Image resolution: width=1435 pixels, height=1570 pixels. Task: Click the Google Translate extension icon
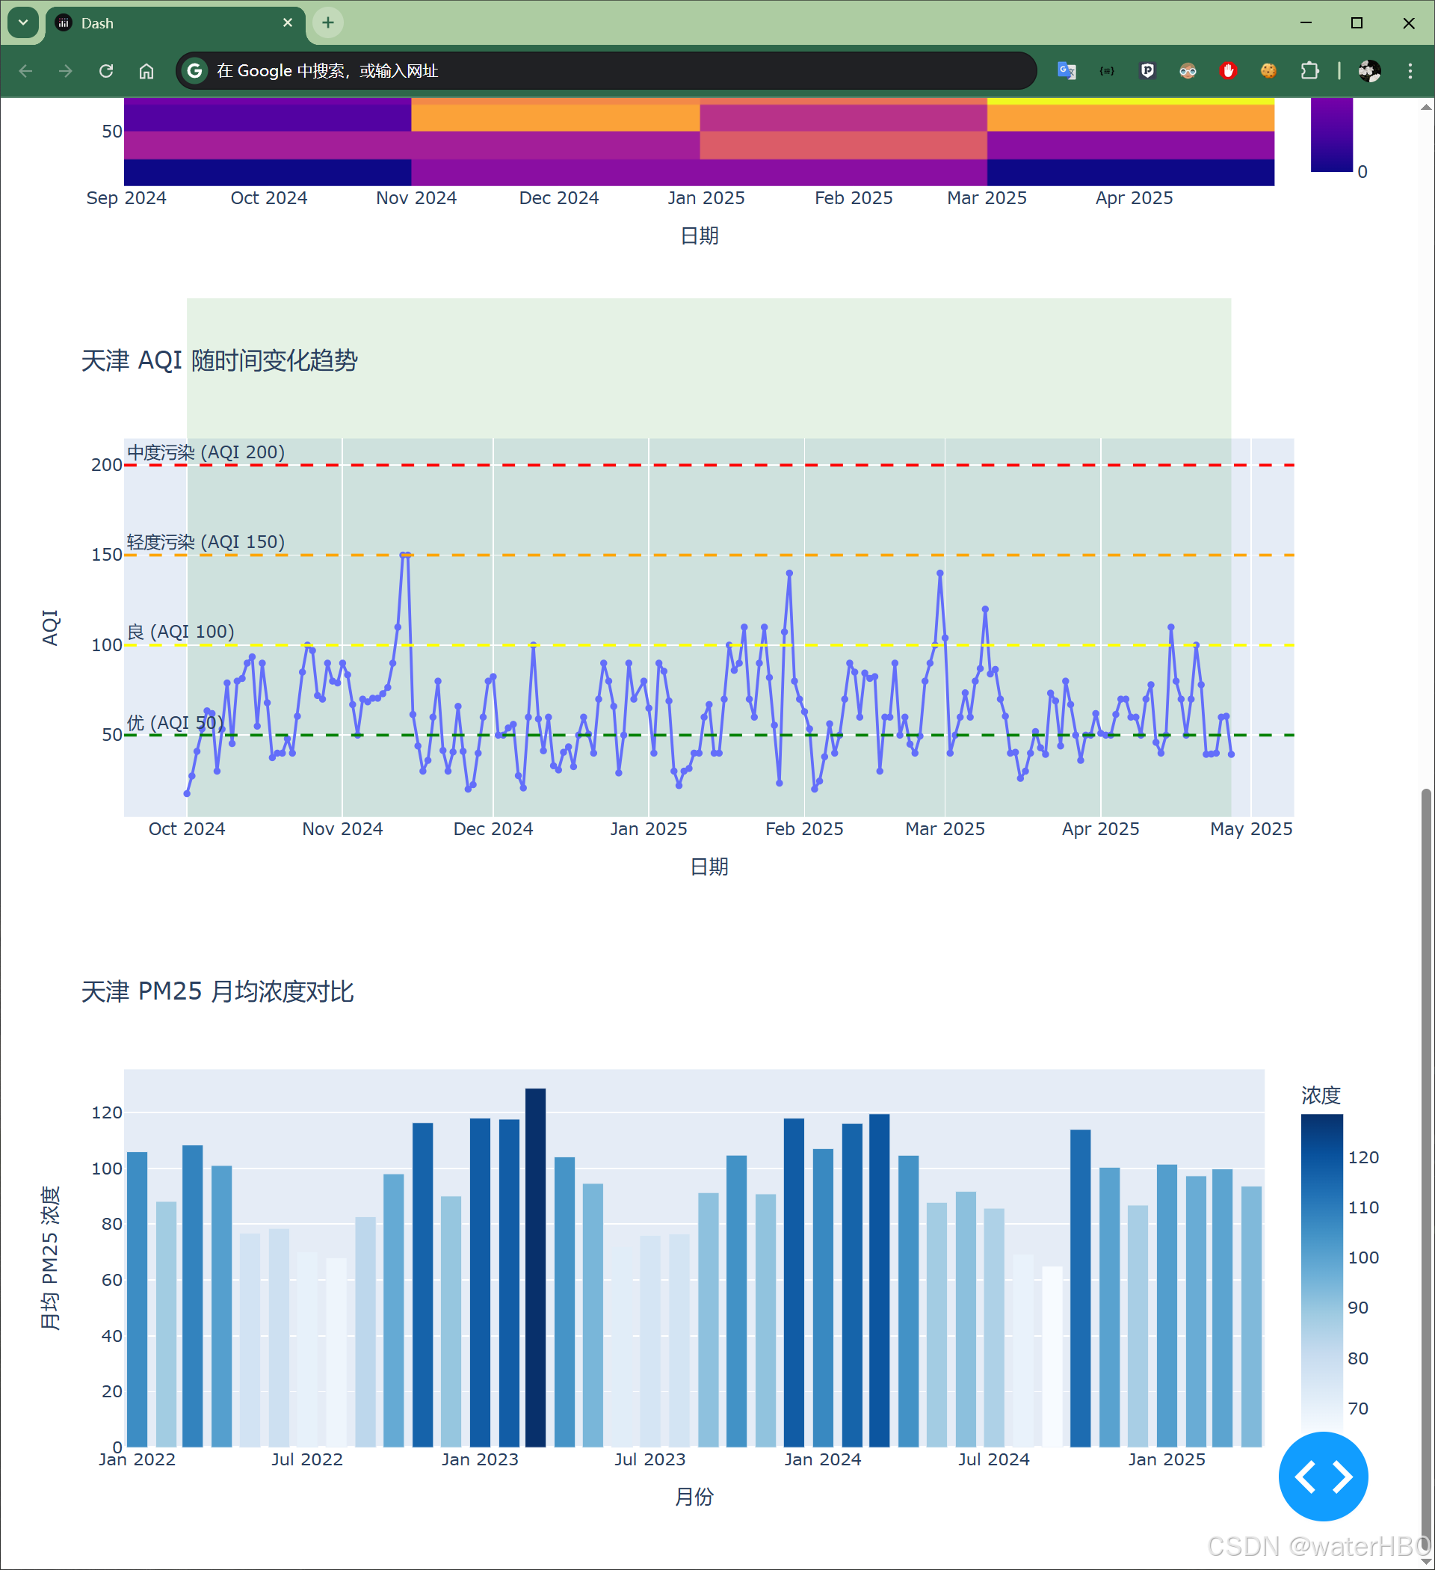click(1066, 71)
